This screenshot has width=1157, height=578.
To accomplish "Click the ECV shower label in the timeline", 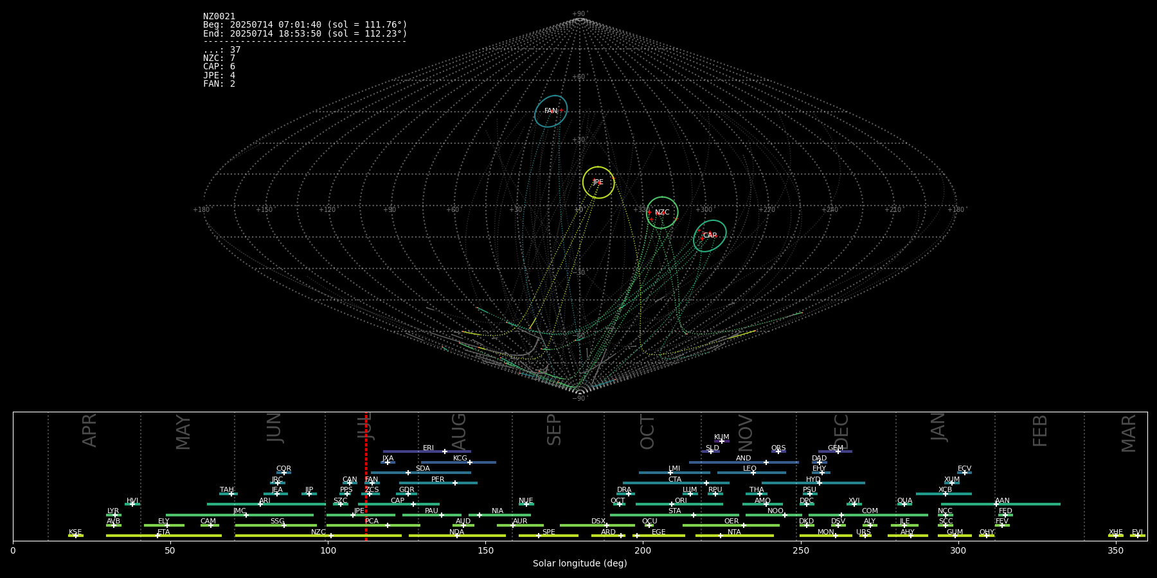I will tap(965, 469).
